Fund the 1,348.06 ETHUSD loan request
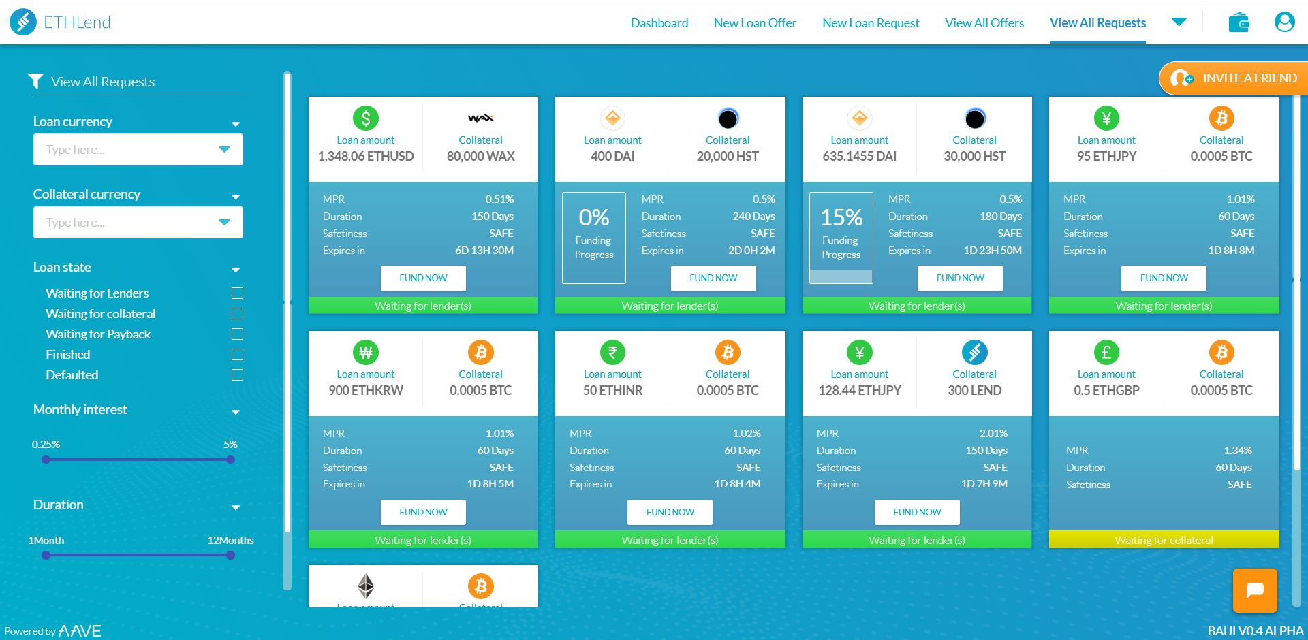The width and height of the screenshot is (1308, 640). point(423,278)
